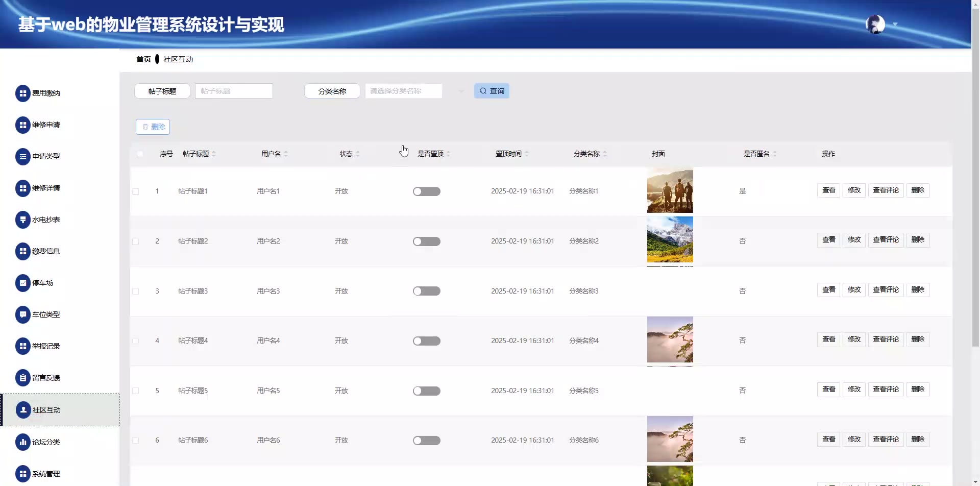
Task: Click the 查询 search button
Action: pos(492,91)
